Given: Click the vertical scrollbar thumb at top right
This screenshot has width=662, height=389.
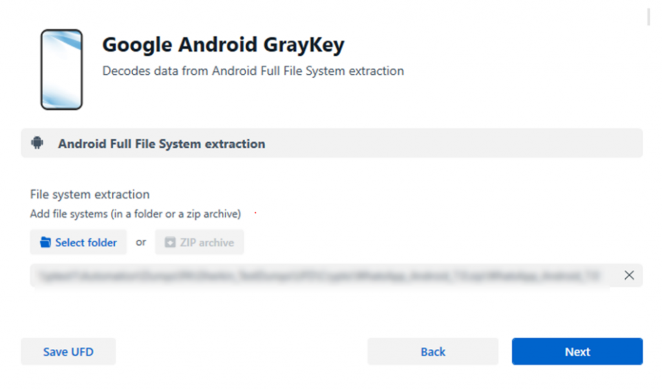Looking at the screenshot, I should (x=649, y=17).
